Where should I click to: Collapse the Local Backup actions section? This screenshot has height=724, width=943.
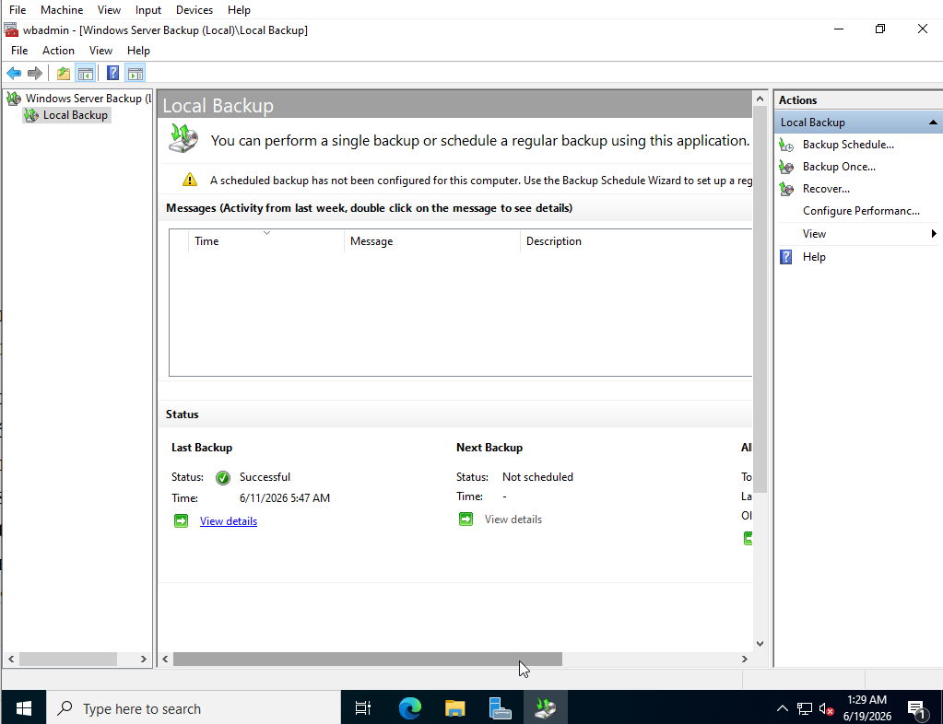(x=933, y=123)
